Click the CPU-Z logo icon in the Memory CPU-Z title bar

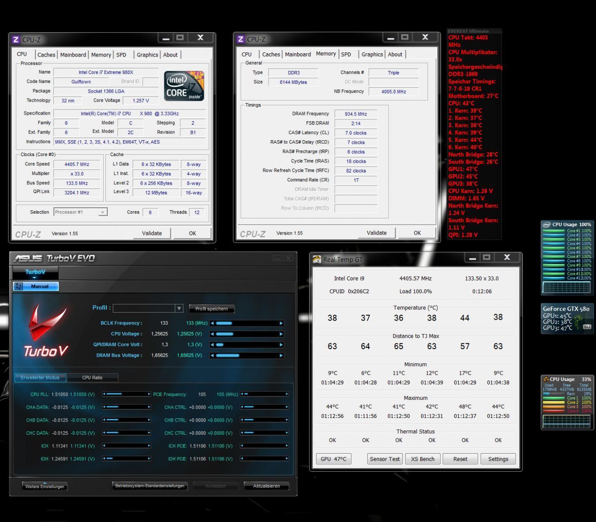[x=241, y=39]
